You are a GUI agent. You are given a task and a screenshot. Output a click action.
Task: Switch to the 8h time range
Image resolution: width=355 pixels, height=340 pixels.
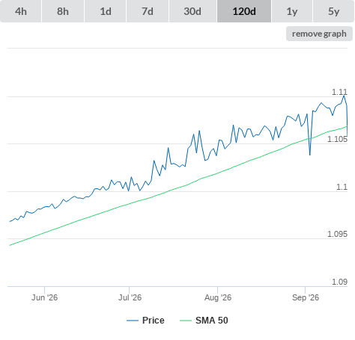pyautogui.click(x=63, y=11)
